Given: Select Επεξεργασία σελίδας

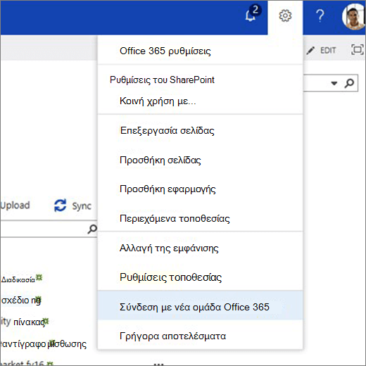Looking at the screenshot, I should [x=167, y=131].
